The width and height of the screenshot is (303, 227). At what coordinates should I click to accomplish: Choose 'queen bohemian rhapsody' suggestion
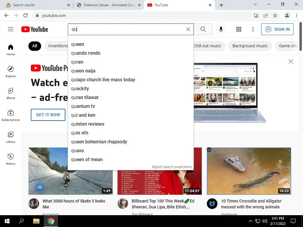tap(130, 142)
